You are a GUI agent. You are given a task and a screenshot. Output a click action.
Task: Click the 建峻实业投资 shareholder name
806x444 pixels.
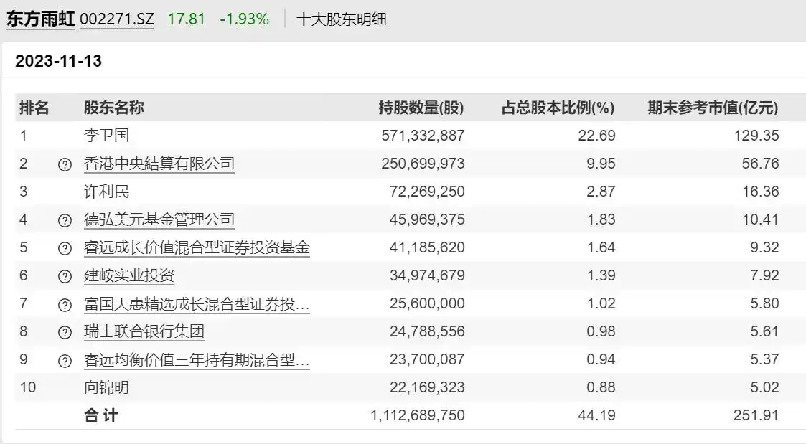(x=128, y=275)
